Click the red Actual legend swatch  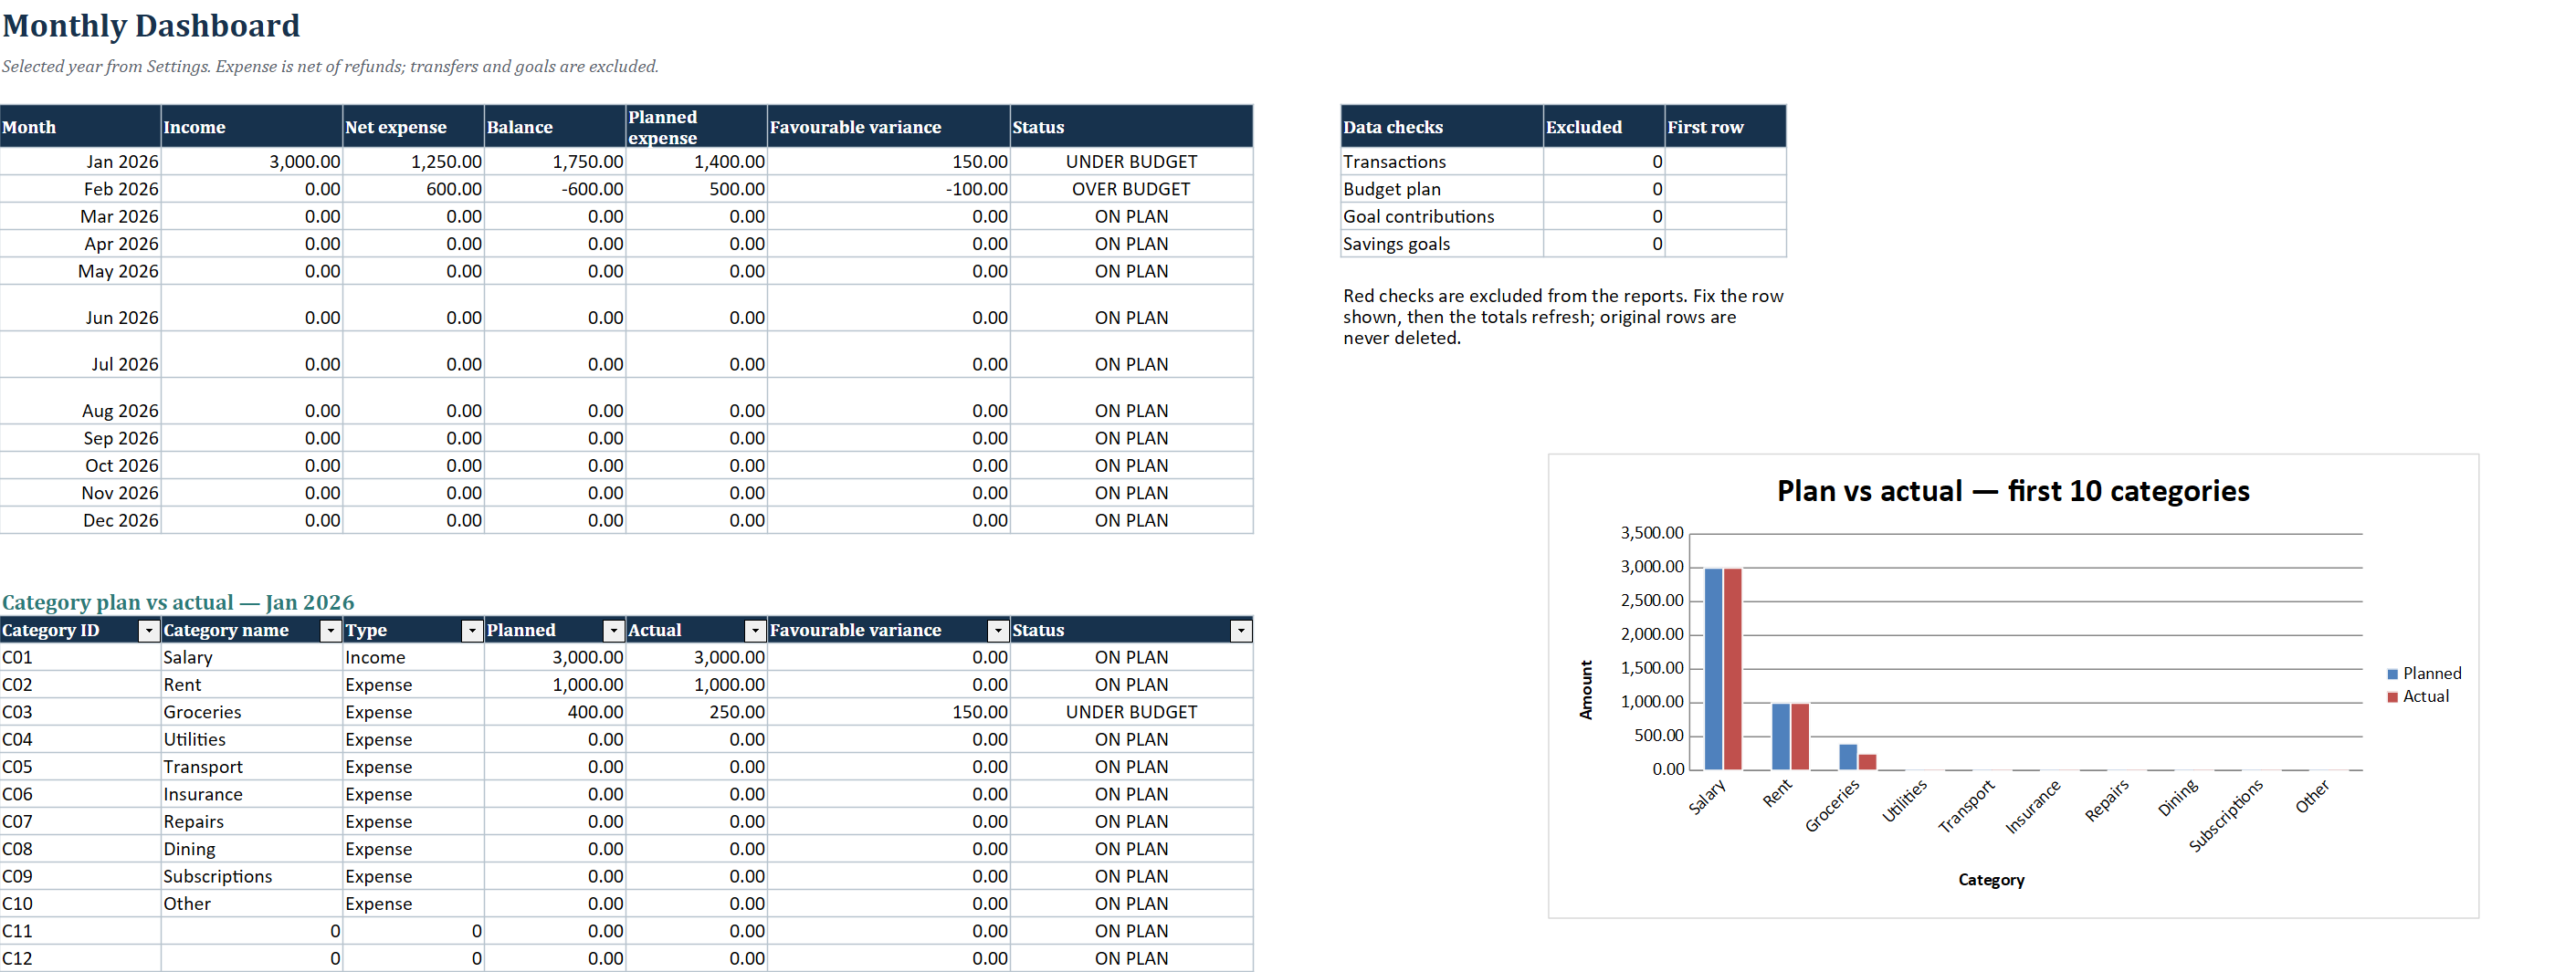pos(2392,697)
